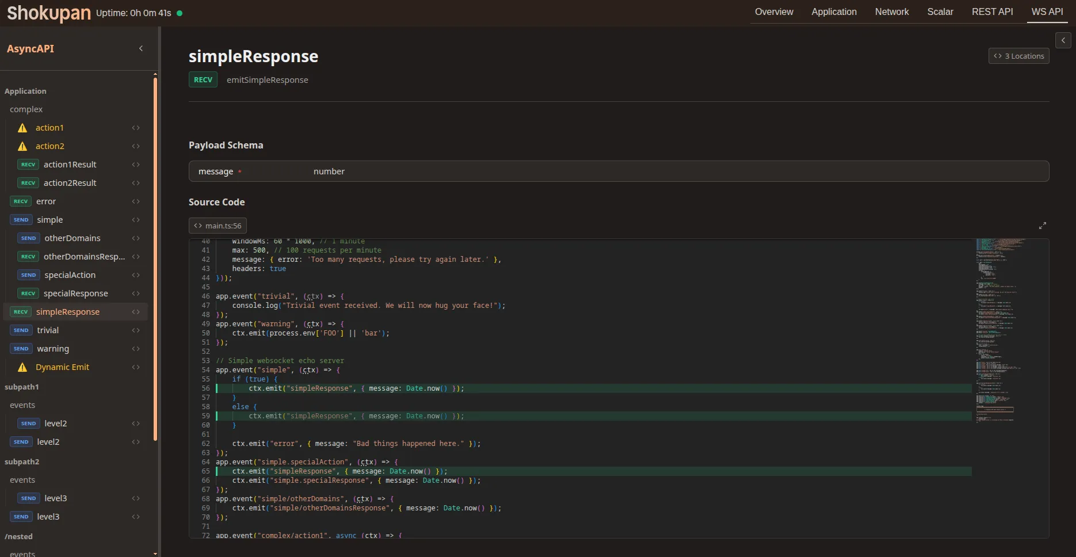Expand the /nested section events group
Viewport: 1076px width, 557px height.
coord(22,552)
